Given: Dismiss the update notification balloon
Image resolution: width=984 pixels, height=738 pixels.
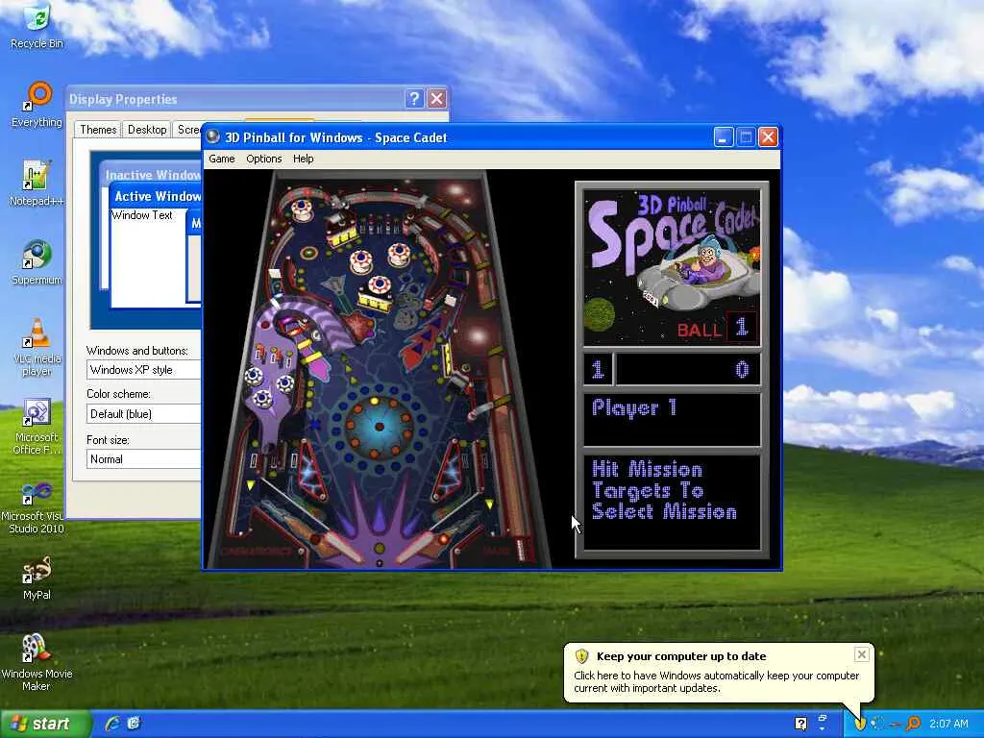Looking at the screenshot, I should tap(862, 654).
